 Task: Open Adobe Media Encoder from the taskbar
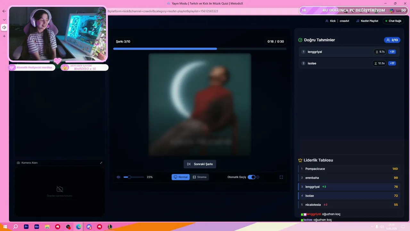tap(37, 227)
